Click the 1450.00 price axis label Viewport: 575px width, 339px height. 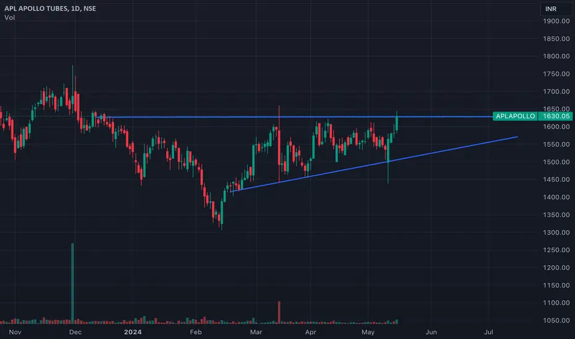pos(556,179)
